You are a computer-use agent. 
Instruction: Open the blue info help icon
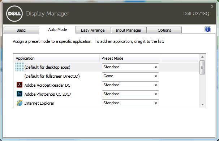(x=208, y=29)
